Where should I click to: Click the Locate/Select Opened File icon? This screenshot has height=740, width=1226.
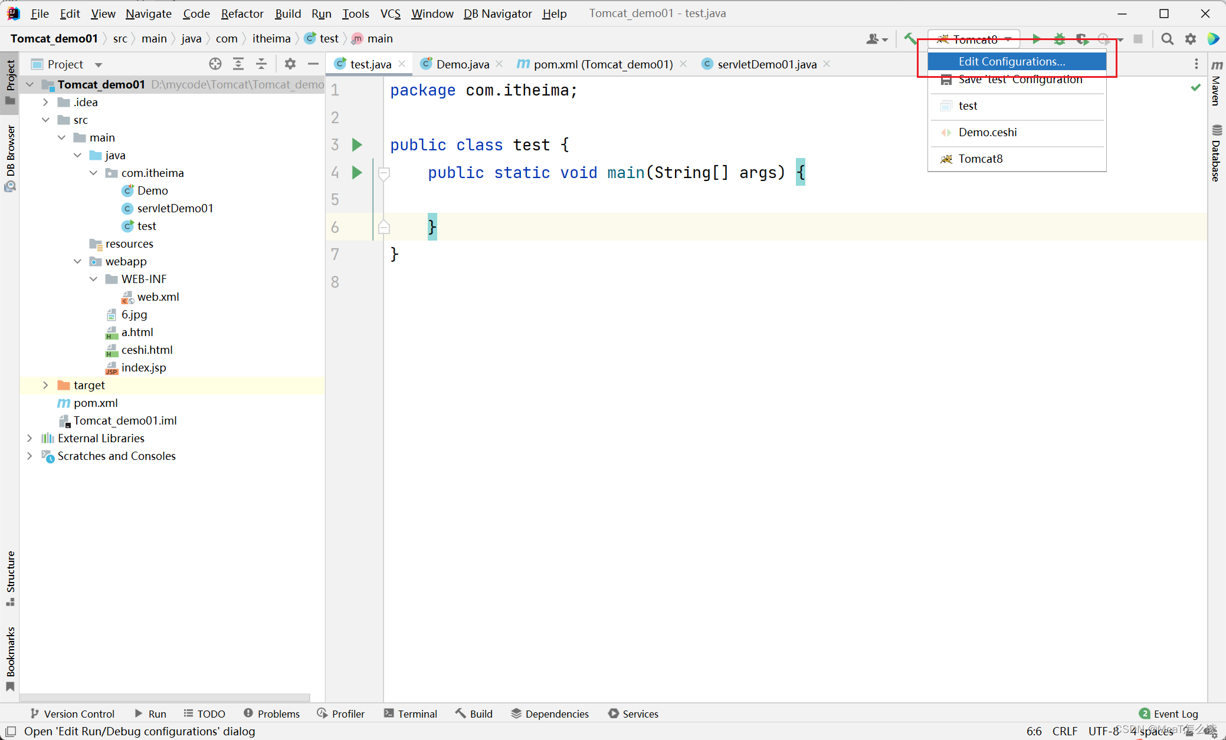215,64
